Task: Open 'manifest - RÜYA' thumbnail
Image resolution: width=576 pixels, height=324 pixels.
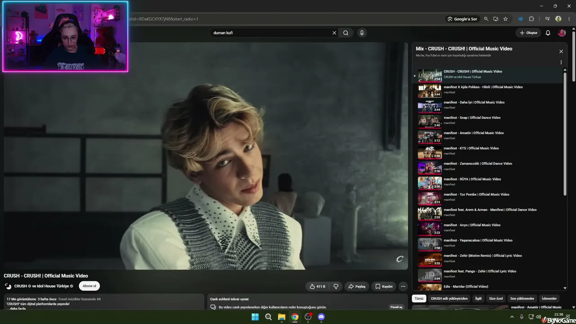Action: [x=429, y=183]
